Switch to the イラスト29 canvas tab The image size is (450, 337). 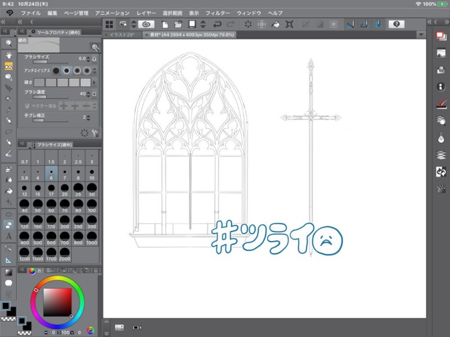click(121, 35)
